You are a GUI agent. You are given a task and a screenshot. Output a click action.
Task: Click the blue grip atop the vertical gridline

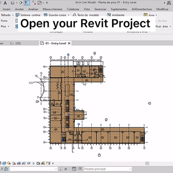point(68,55)
